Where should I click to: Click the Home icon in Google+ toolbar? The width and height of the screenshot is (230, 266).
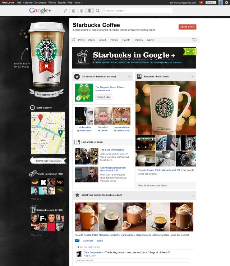point(65,11)
